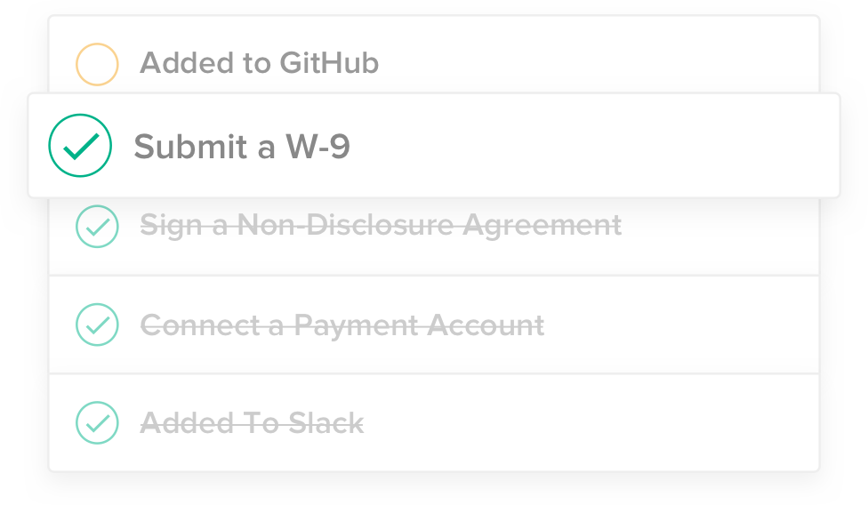Open the crossed-out Added To Slack text
The width and height of the screenshot is (868, 505).
coord(252,423)
